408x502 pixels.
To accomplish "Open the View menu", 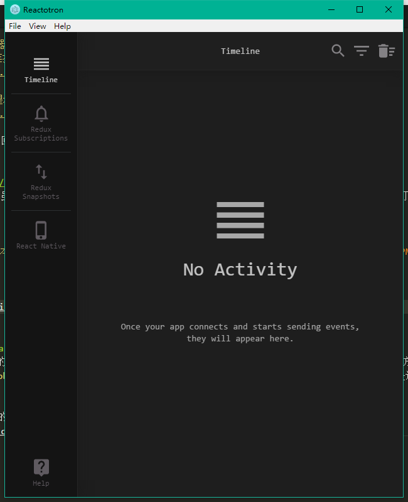I will tap(38, 26).
